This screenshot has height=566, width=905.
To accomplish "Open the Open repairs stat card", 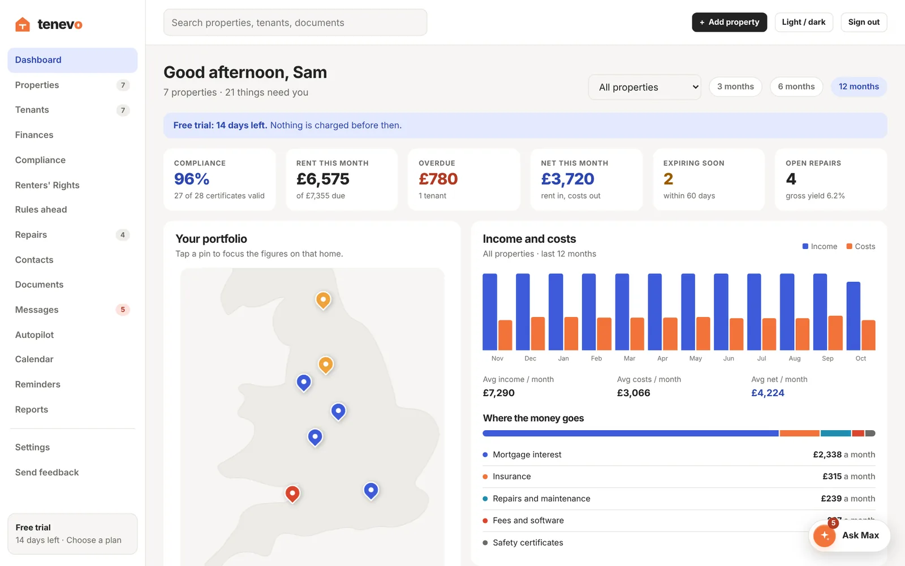I will [x=831, y=179].
